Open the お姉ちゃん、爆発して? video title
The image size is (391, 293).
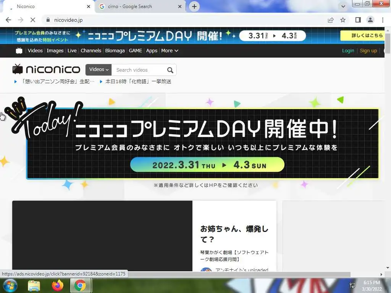click(x=234, y=234)
